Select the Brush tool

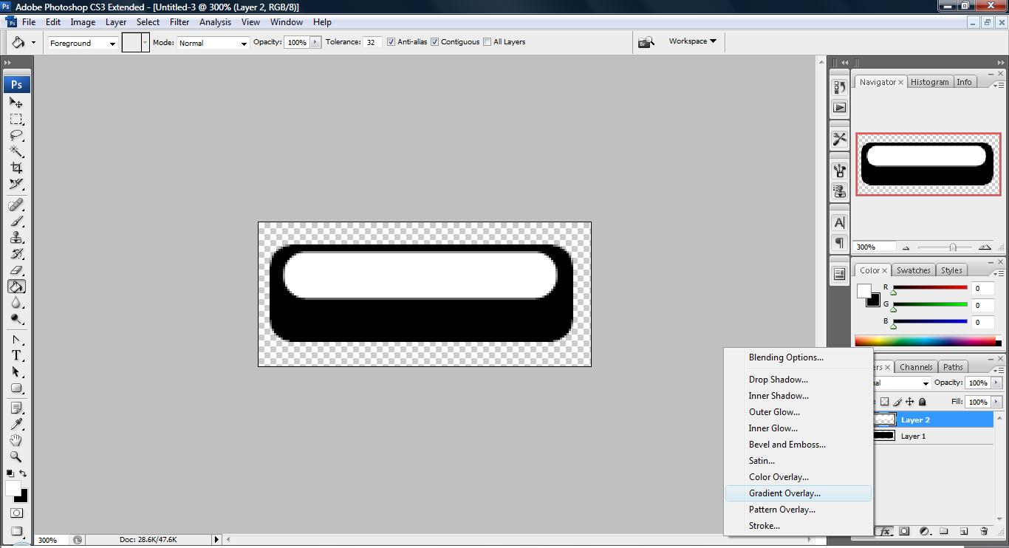point(16,221)
